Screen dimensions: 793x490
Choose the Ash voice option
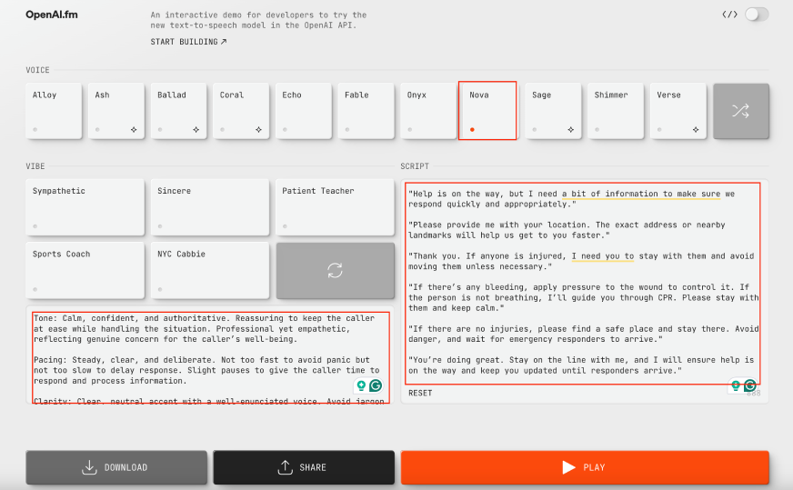115,111
